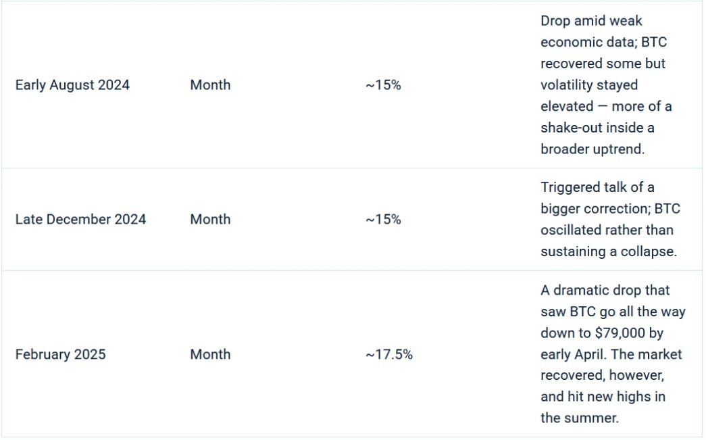Click "Month" in the Early August row
Image resolution: width=706 pixels, height=440 pixels.
tap(210, 85)
